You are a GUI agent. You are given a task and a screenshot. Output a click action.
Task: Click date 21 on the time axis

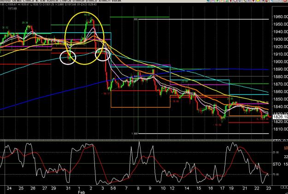[245, 188]
